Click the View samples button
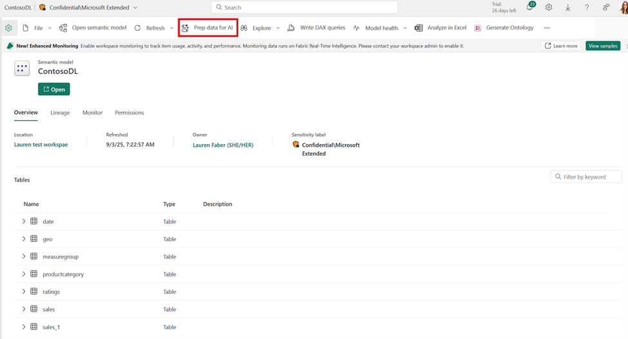Screen dimensions: 628x339 (603, 46)
